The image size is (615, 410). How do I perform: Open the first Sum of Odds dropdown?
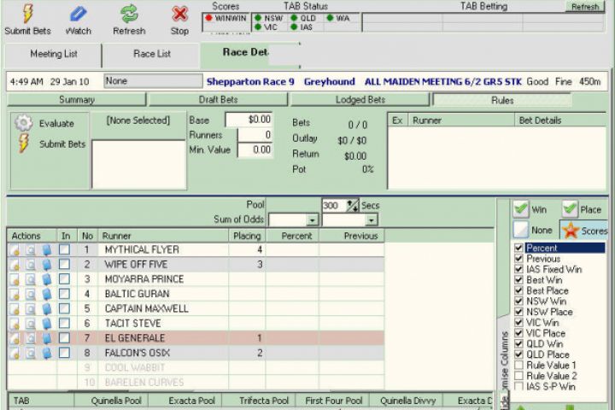click(313, 220)
